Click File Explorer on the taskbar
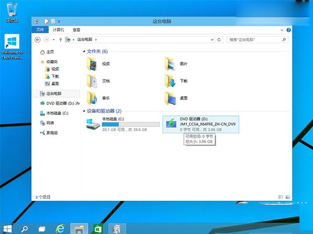This screenshot has width=313, height=234. coord(79,229)
